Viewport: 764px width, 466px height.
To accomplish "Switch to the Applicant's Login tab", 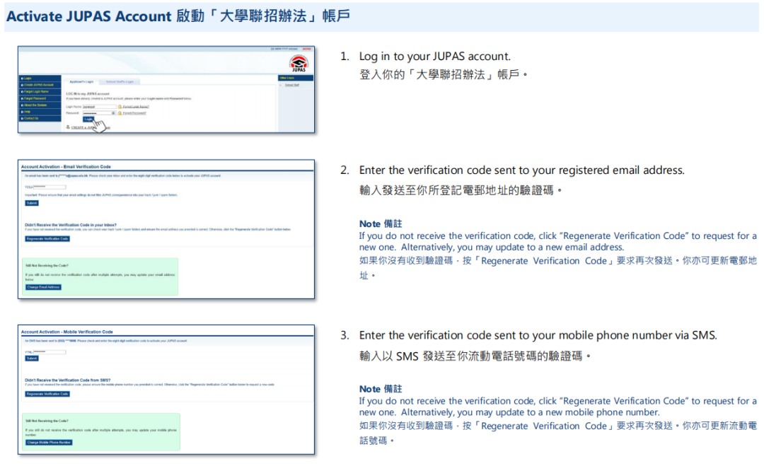I will (x=80, y=82).
